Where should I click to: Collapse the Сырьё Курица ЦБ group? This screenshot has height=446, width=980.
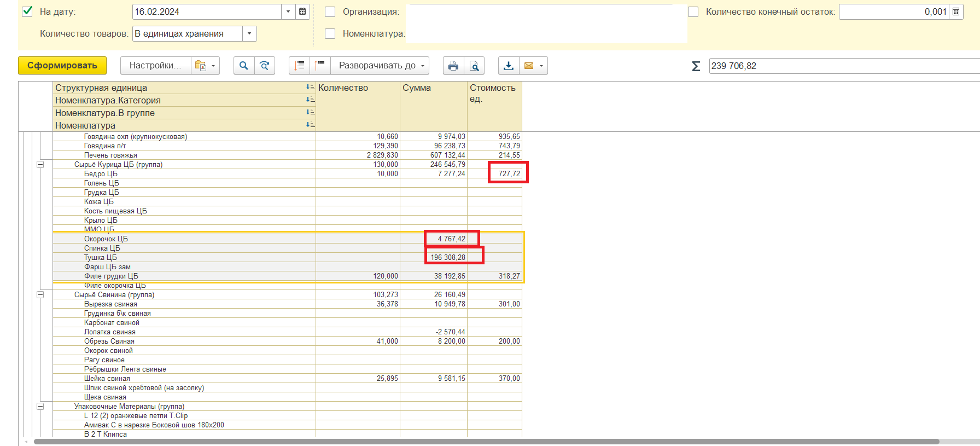tap(40, 164)
